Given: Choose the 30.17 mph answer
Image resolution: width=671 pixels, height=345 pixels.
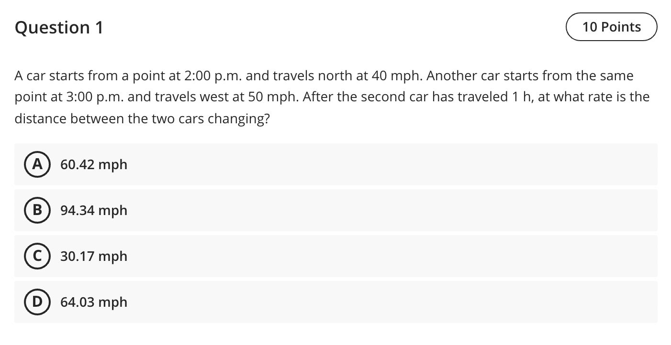Looking at the screenshot, I should [x=94, y=256].
